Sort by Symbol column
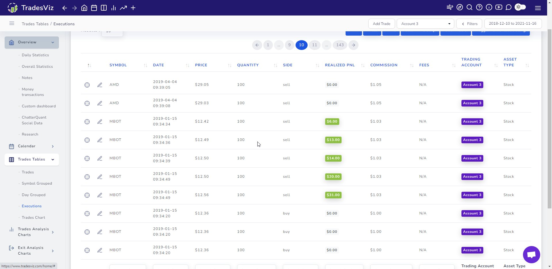This screenshot has height=269, width=552. 128,65
